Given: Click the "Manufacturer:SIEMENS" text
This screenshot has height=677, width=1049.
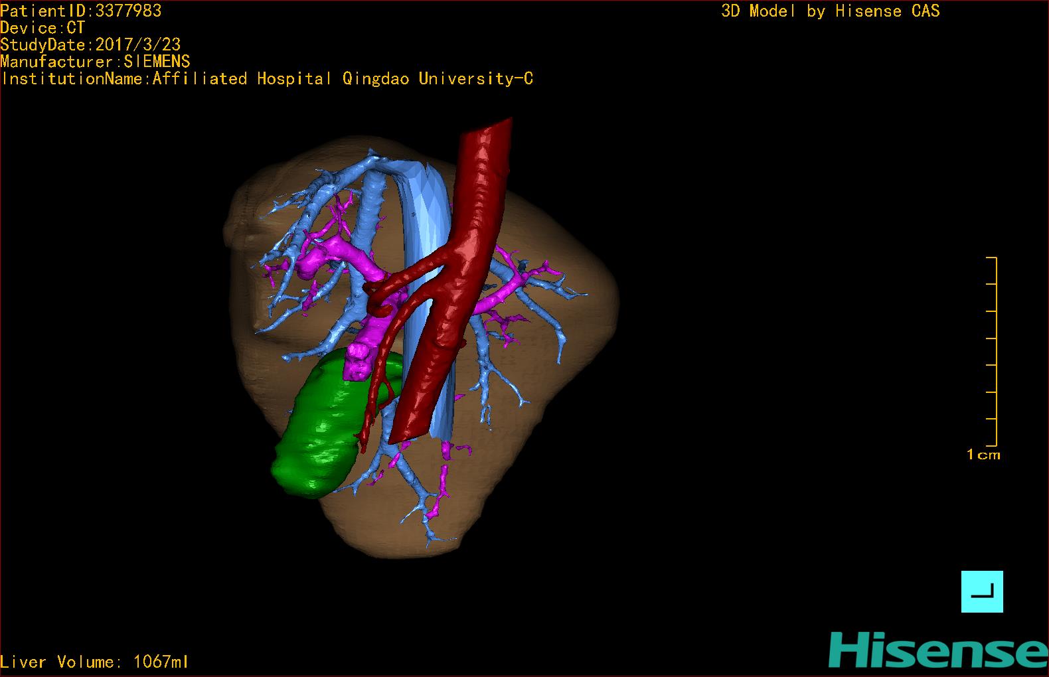Looking at the screenshot, I should coord(96,62).
